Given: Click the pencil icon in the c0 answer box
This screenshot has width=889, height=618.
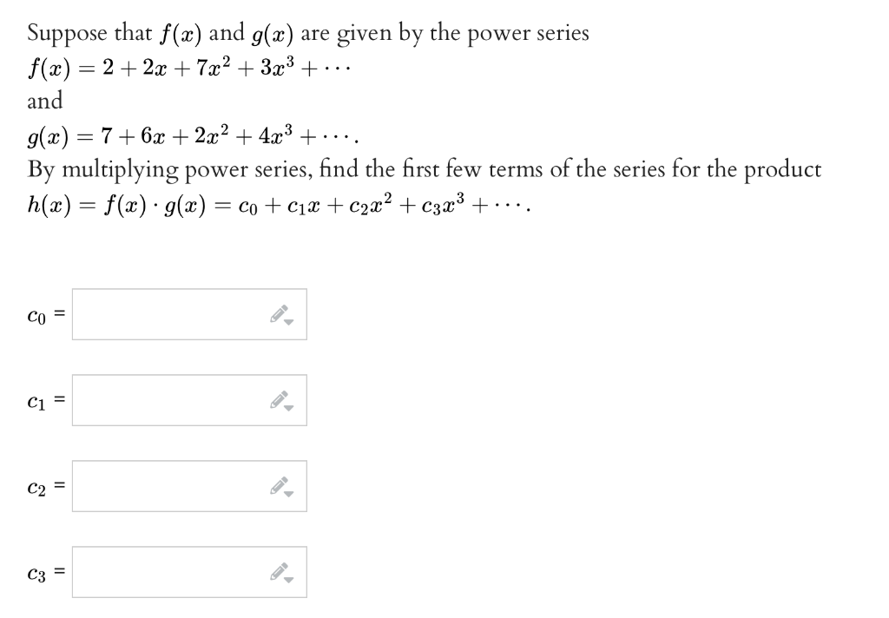Looking at the screenshot, I should pyautogui.click(x=278, y=312).
